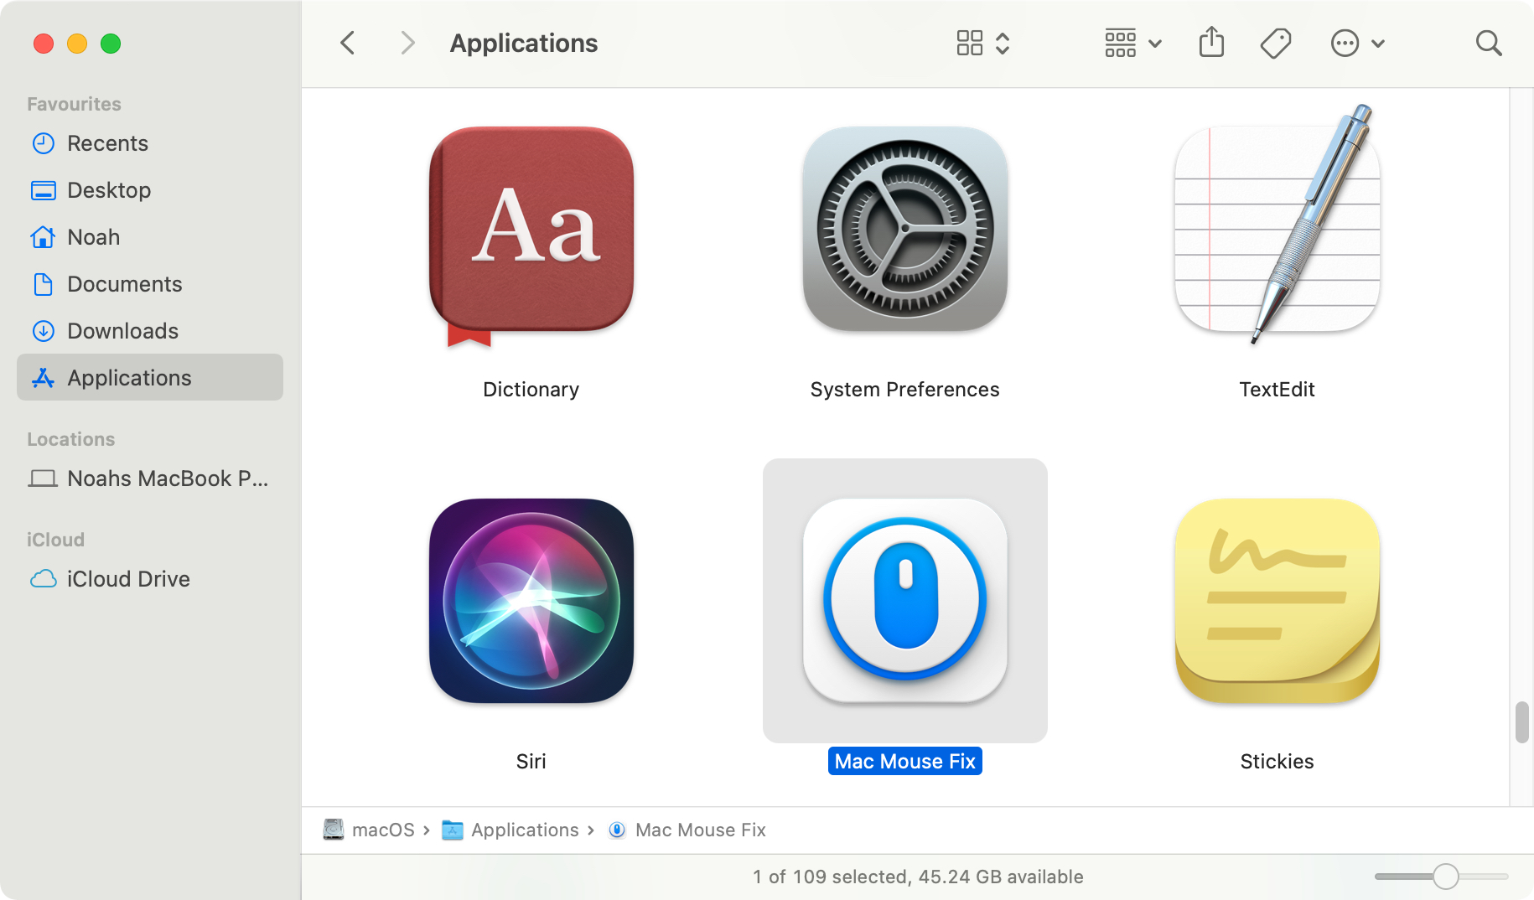Click macOS in the path bar
Viewport: 1534px width, 900px height.
click(383, 830)
